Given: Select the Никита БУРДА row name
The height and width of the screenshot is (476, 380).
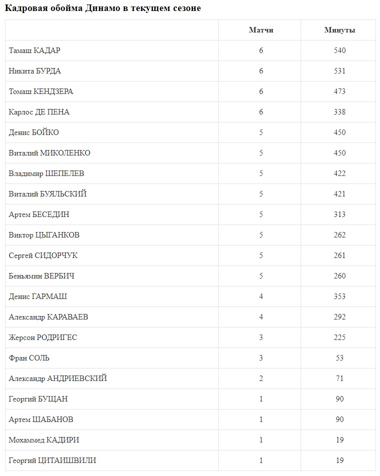Looking at the screenshot, I should click(35, 71).
